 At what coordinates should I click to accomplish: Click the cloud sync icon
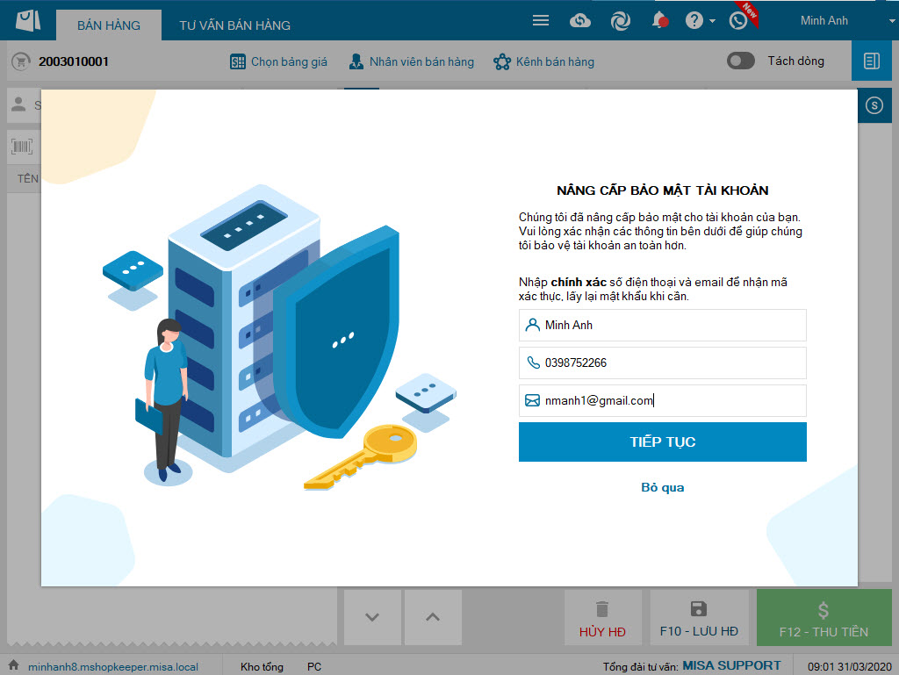coord(580,21)
